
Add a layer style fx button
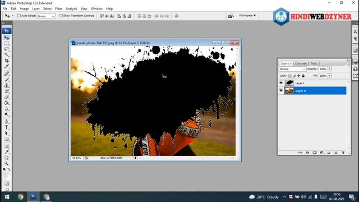tap(307, 153)
